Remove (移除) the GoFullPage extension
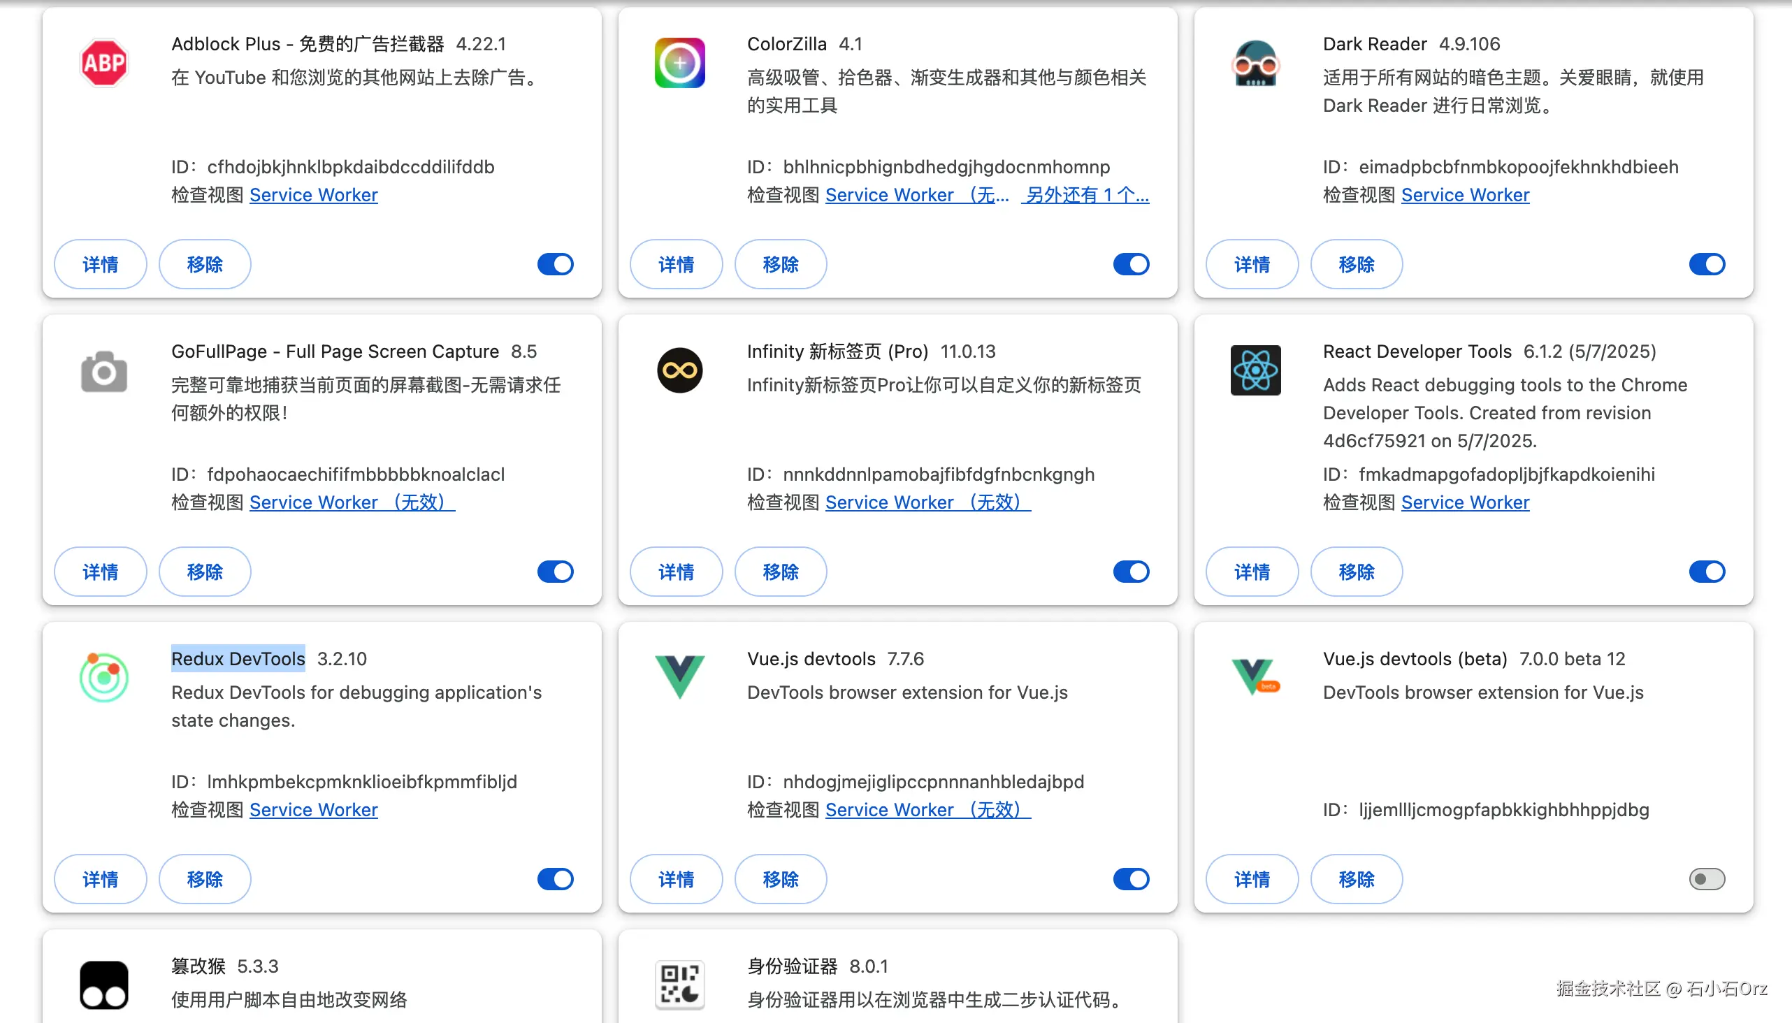This screenshot has width=1792, height=1023. pos(205,572)
